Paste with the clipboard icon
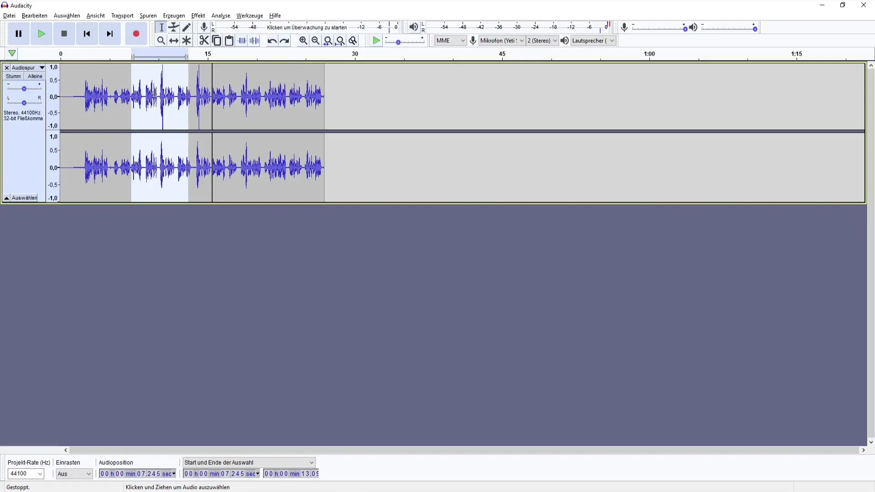 (229, 41)
